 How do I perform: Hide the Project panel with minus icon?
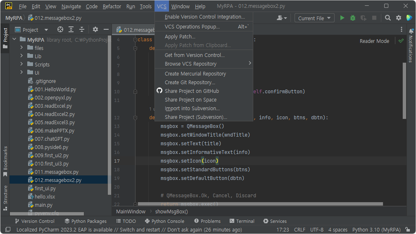[106, 29]
